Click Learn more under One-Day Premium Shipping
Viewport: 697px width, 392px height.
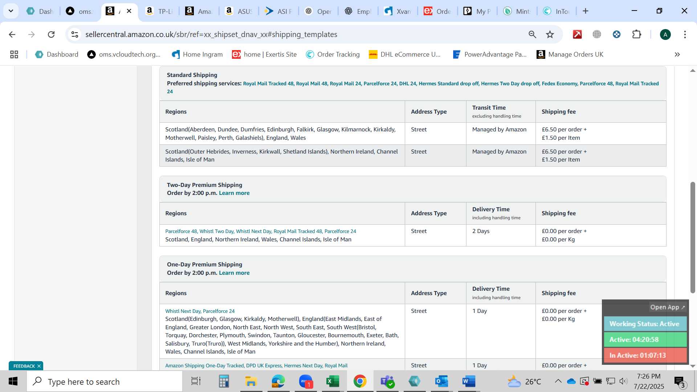click(234, 273)
